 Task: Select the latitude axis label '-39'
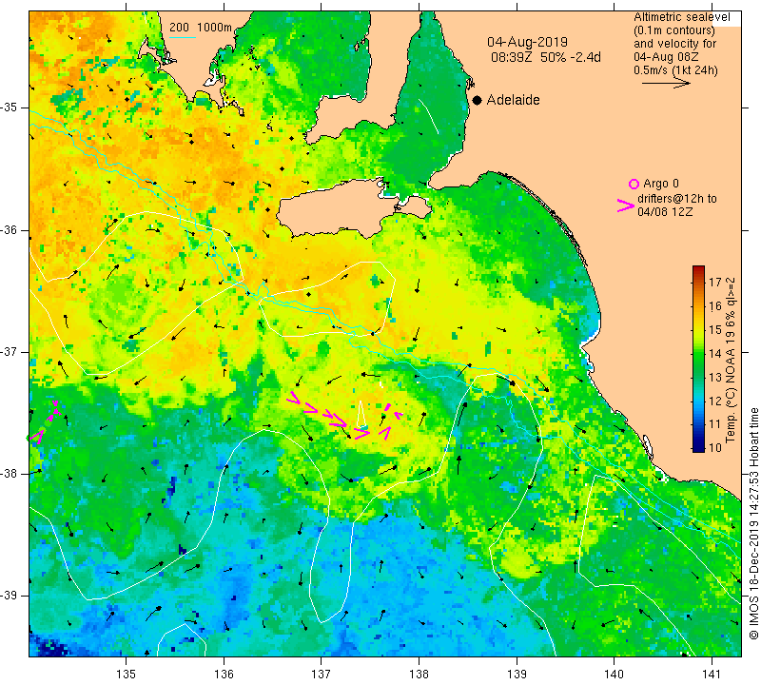click(10, 596)
